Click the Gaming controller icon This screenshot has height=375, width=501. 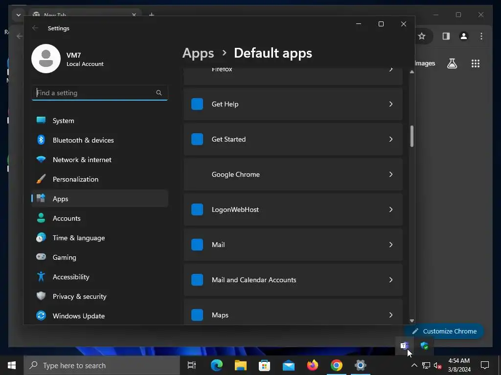(x=41, y=257)
